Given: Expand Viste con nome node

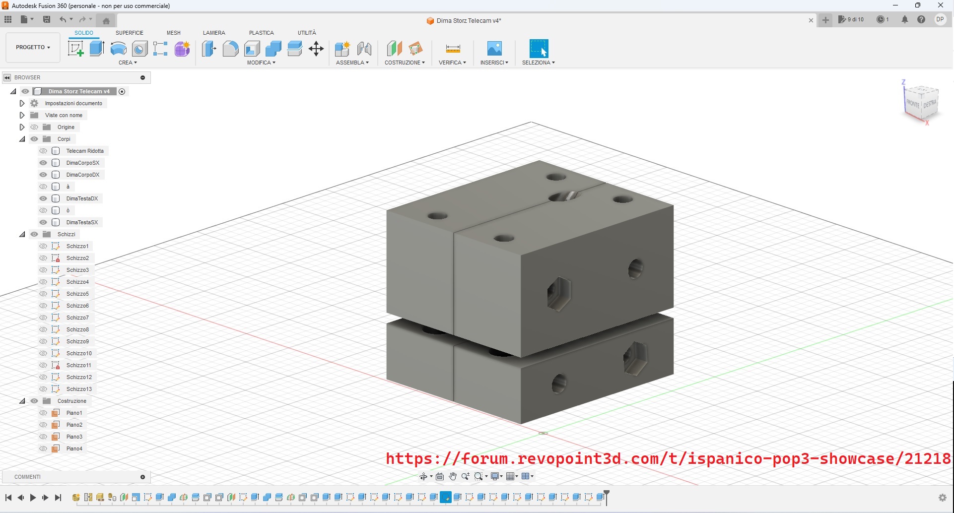Looking at the screenshot, I should pos(22,115).
